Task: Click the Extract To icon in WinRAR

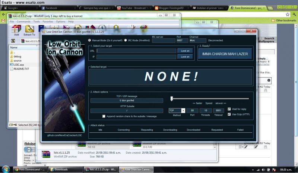Action: pos(29,29)
